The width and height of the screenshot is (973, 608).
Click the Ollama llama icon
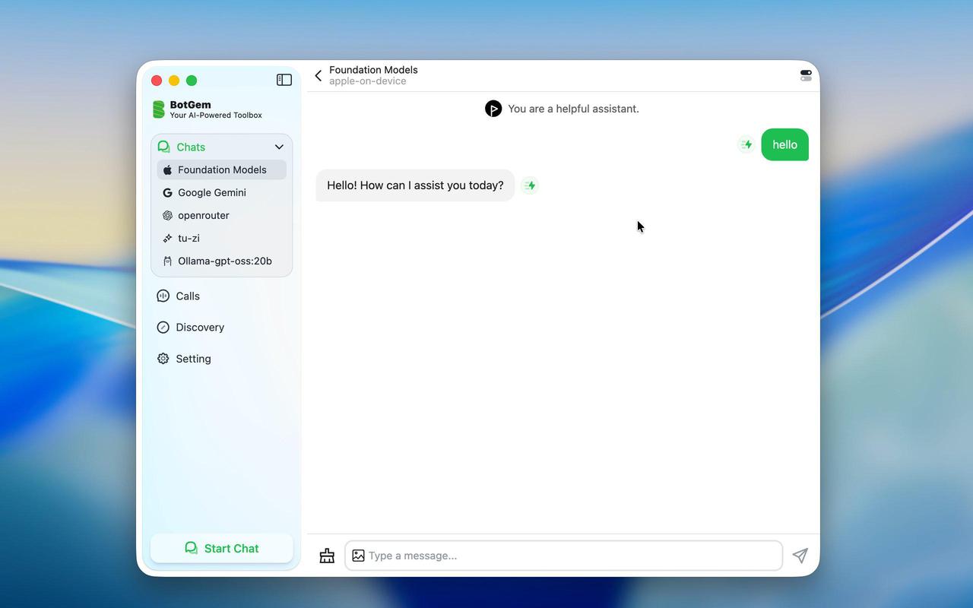tap(167, 261)
